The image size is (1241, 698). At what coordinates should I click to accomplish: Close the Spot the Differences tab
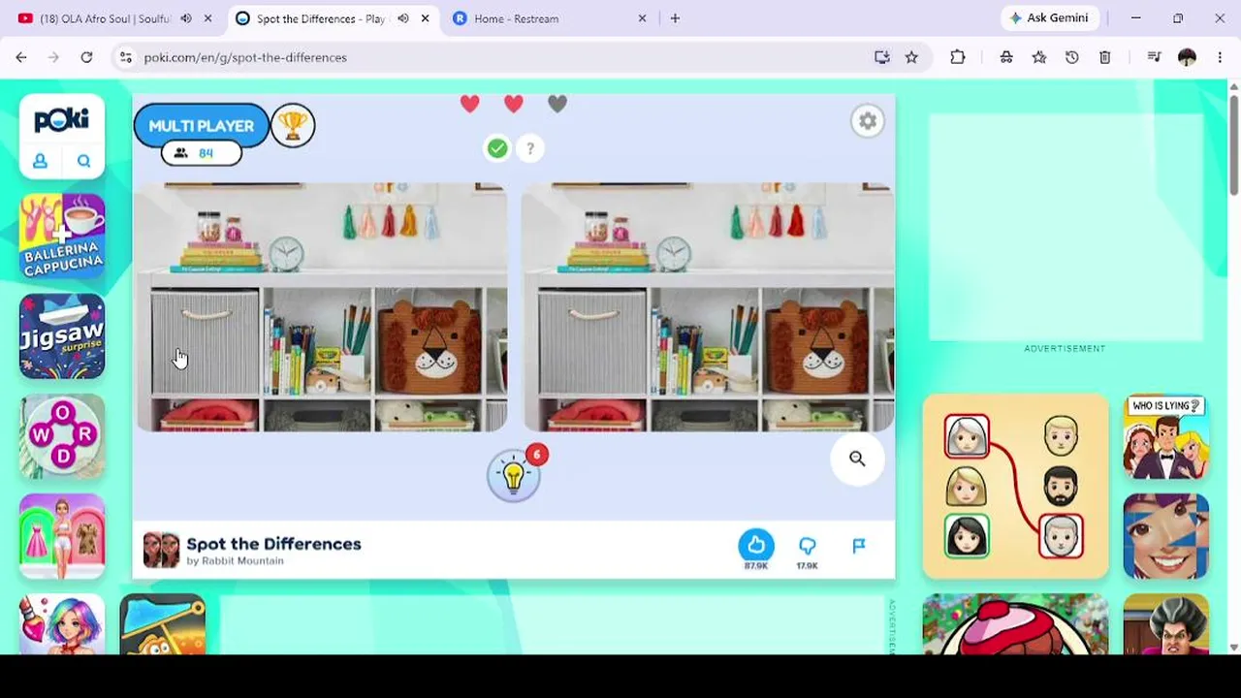tap(425, 18)
